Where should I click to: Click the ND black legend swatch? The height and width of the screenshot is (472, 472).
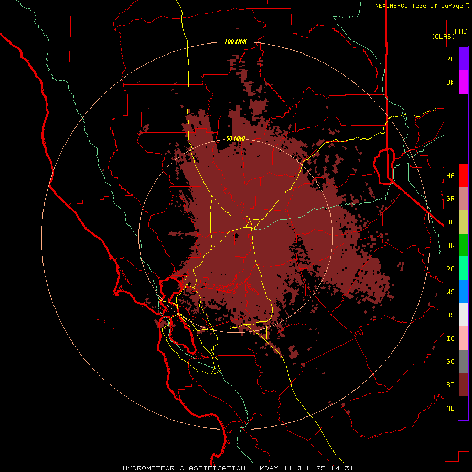[x=463, y=408]
